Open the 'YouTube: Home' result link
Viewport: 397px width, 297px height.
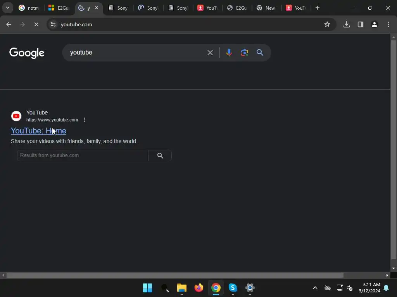click(38, 131)
